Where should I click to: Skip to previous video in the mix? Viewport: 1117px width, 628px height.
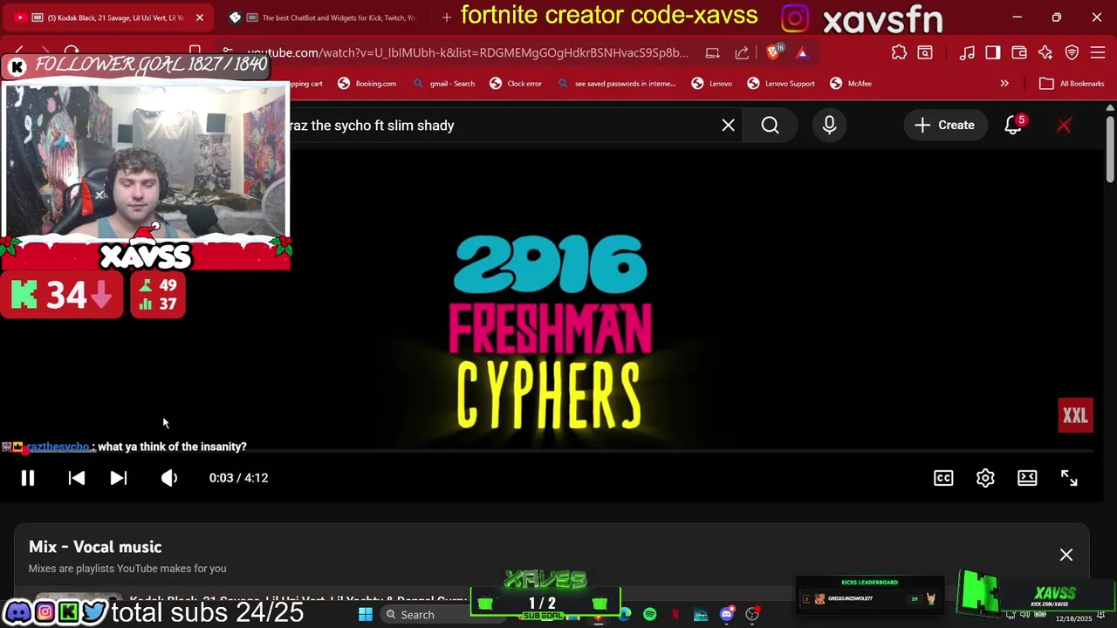[77, 478]
